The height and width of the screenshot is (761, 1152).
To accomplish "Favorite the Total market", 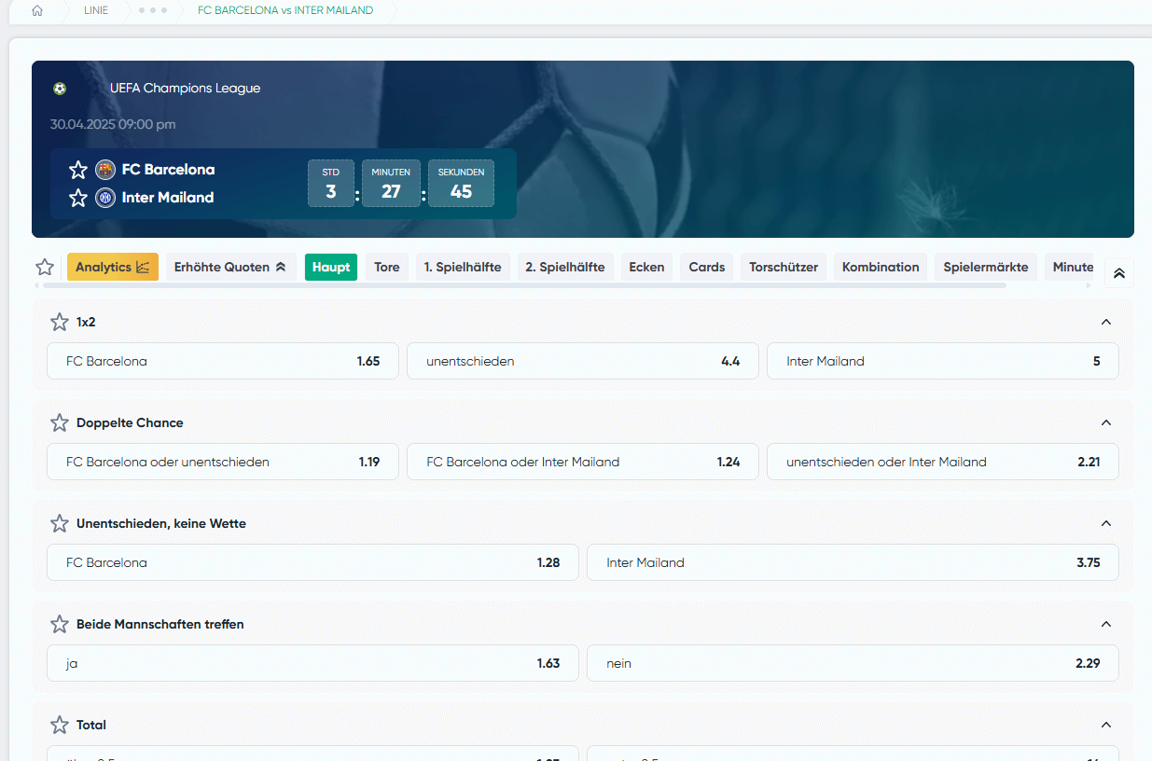I will click(x=60, y=725).
